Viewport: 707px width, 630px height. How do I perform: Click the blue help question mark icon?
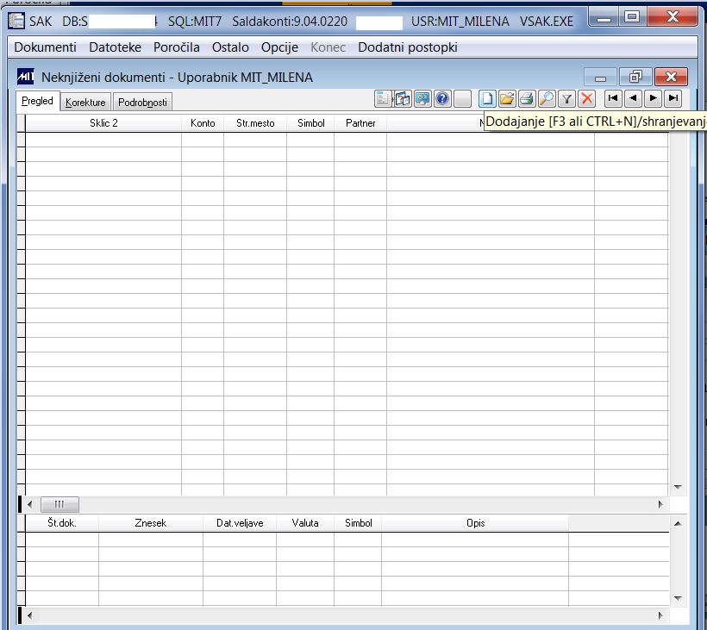coord(442,99)
